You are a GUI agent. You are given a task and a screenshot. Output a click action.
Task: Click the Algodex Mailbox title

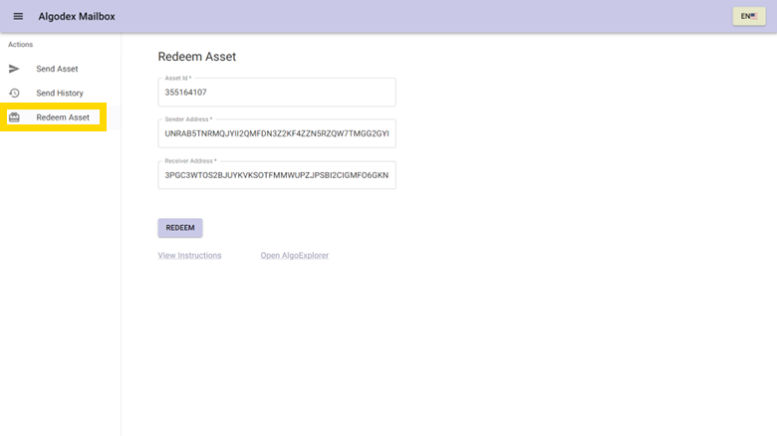pos(77,17)
